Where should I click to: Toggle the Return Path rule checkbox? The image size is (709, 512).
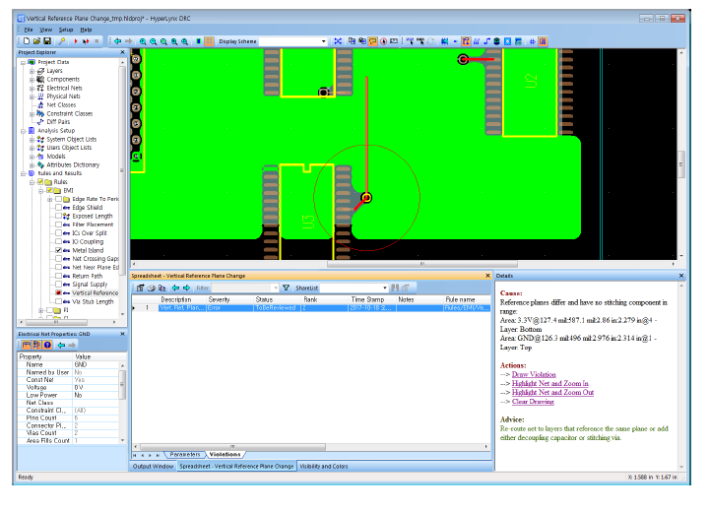coord(56,276)
